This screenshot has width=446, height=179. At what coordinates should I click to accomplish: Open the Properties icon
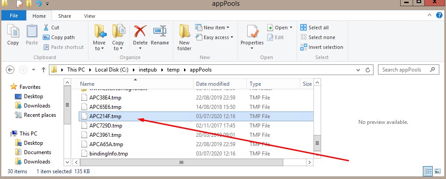point(252,31)
